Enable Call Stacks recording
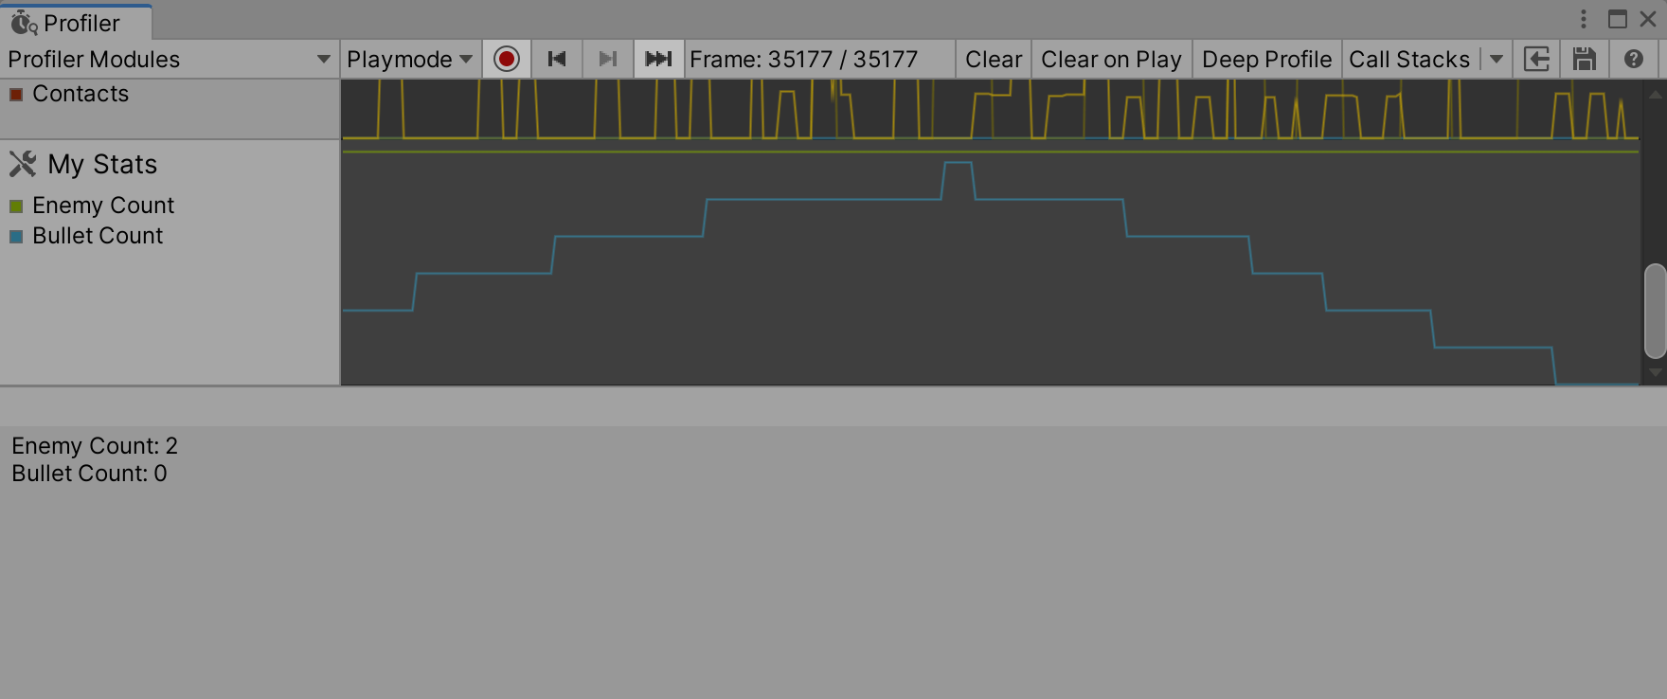This screenshot has width=1667, height=699. [1410, 58]
